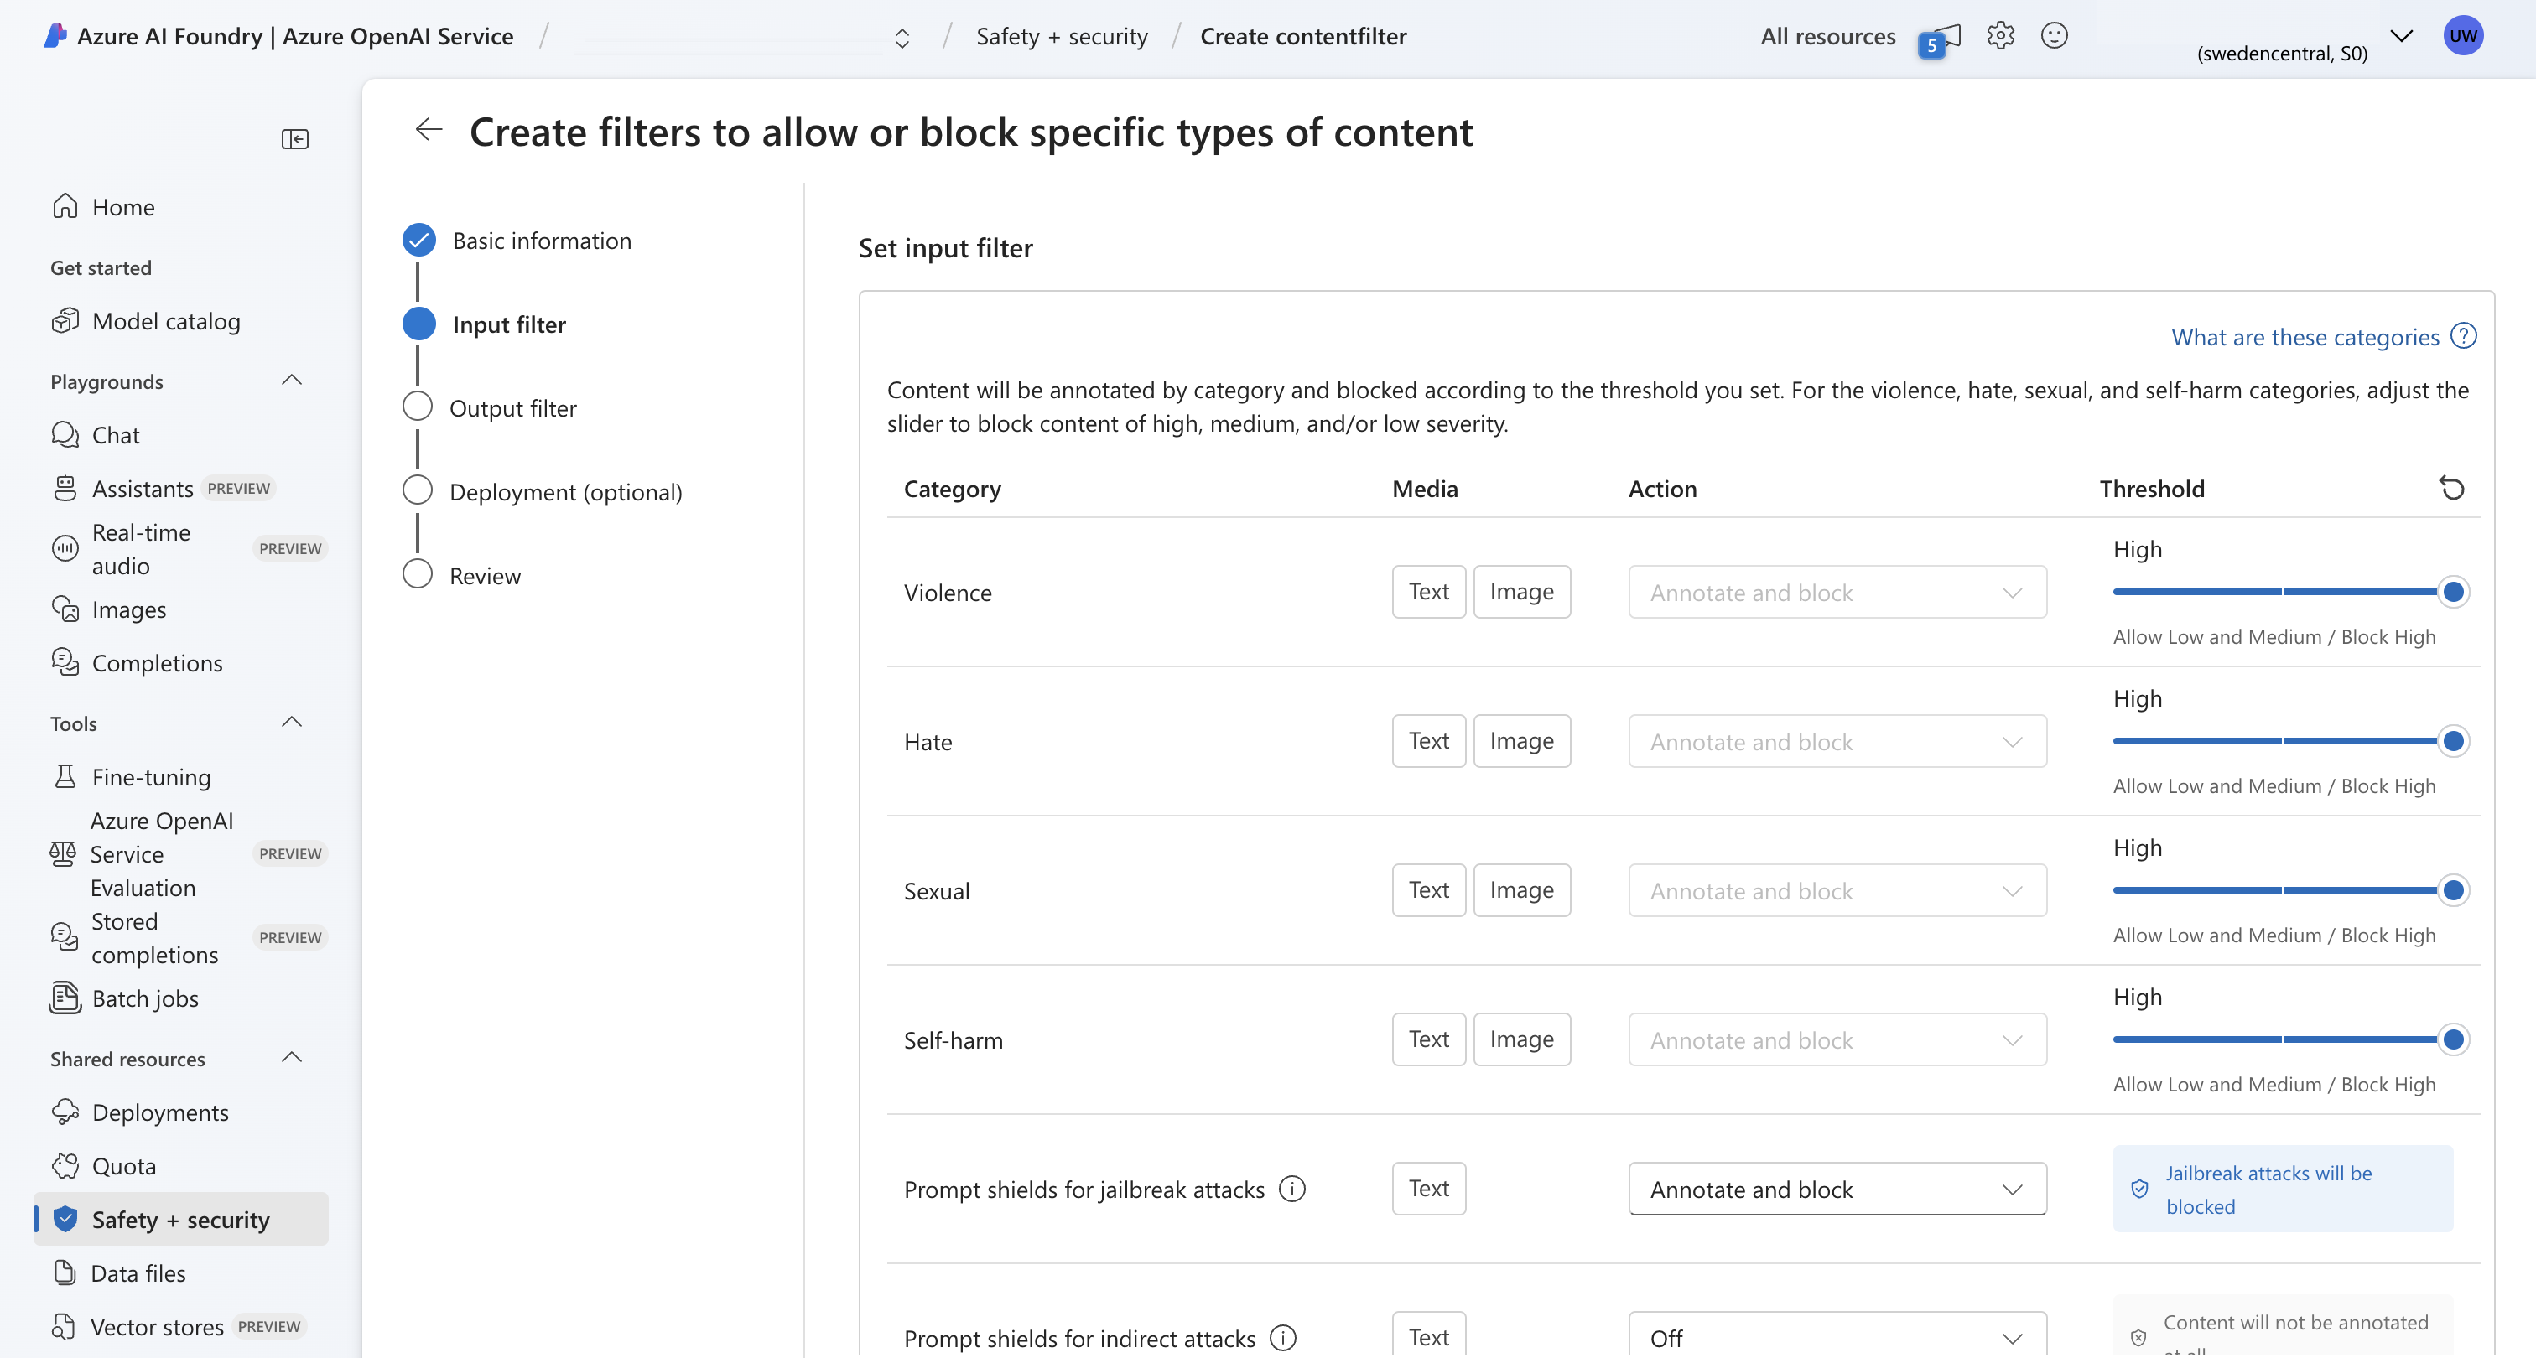Open the Images section in sidebar

tap(128, 608)
